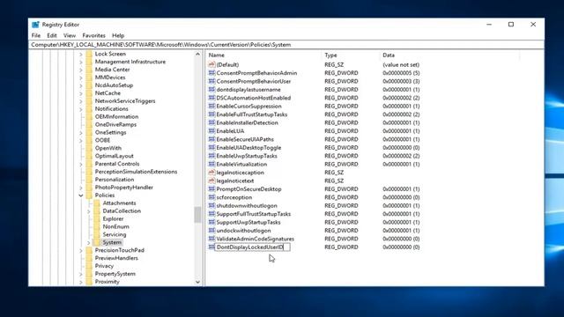
Task: Click the ConsentPromptBehaviorAdmin DWORD icon
Action: (x=211, y=73)
